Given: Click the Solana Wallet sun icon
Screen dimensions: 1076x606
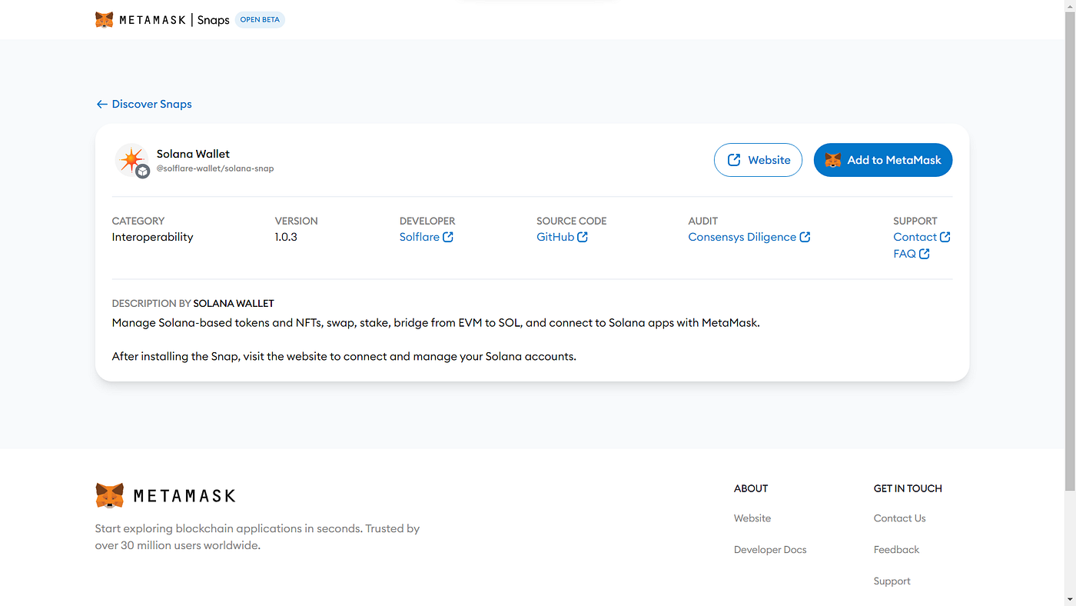Looking at the screenshot, I should [x=131, y=160].
